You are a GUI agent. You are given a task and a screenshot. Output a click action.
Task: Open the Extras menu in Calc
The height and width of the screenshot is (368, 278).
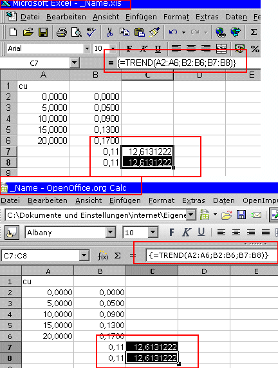tap(194, 200)
